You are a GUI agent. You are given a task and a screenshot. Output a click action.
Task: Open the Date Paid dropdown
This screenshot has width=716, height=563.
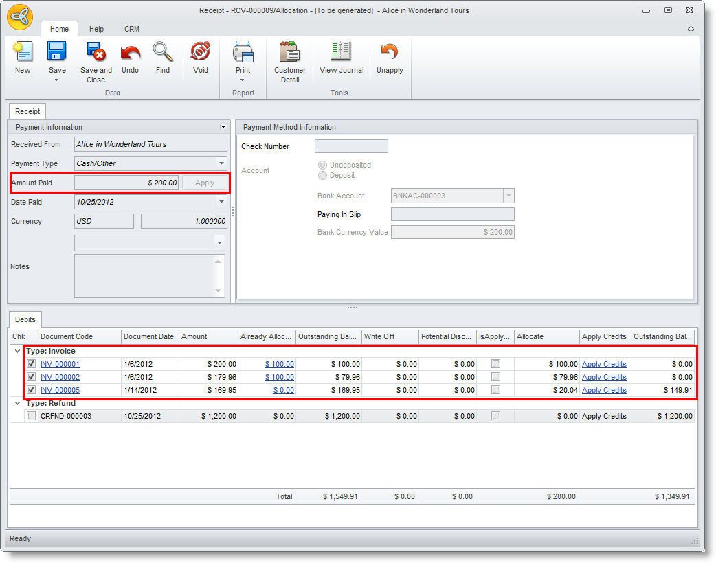221,202
